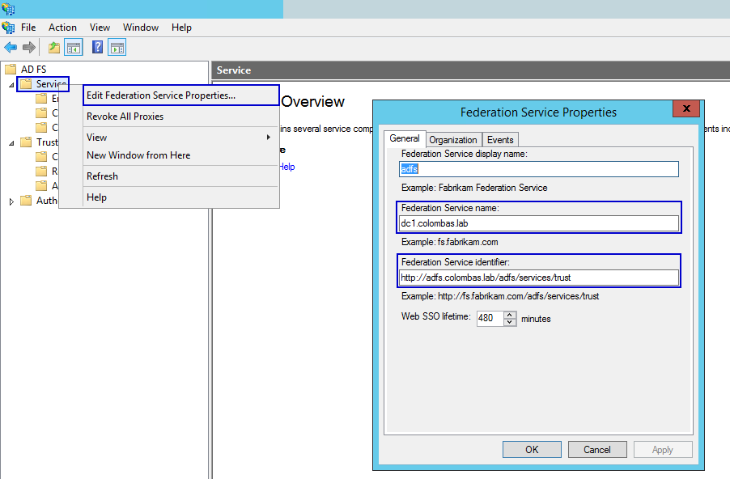Screen dimensions: 730x479
Task: Toggle the Show/Hide Console Tree icon
Action: point(74,47)
